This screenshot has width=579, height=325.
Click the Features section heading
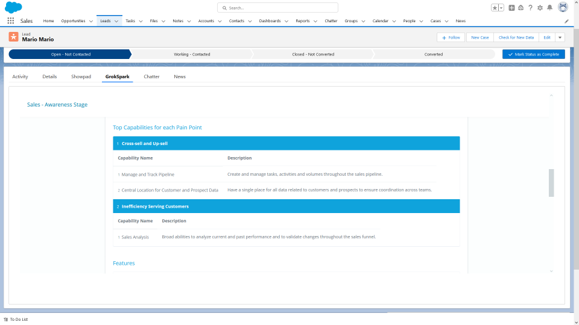coord(124,263)
